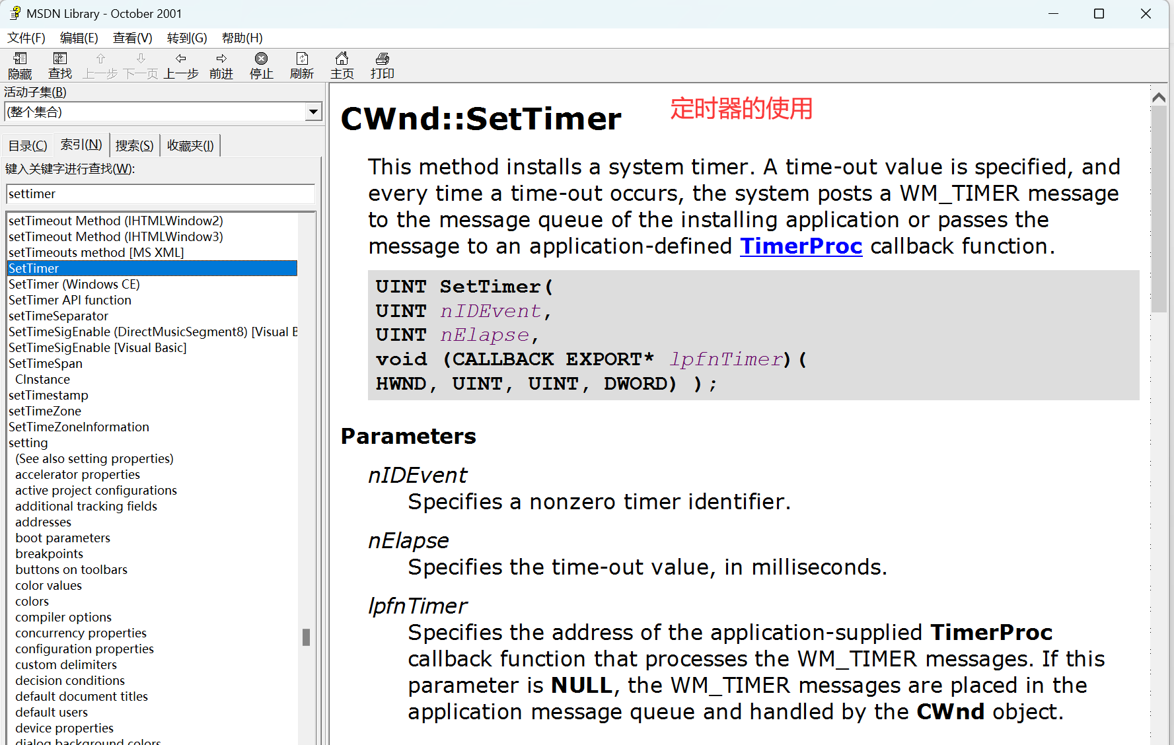Image resolution: width=1174 pixels, height=745 pixels.
Task: Select setTimeout Method (IHTMLWindow2) entry
Action: pyautogui.click(x=116, y=221)
